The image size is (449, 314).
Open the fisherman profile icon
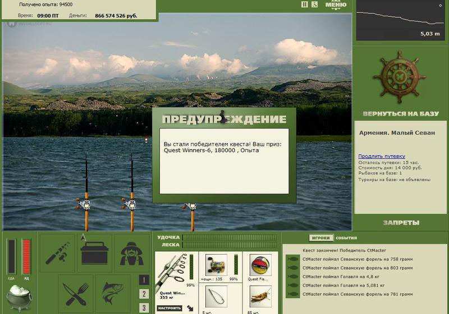(x=132, y=253)
